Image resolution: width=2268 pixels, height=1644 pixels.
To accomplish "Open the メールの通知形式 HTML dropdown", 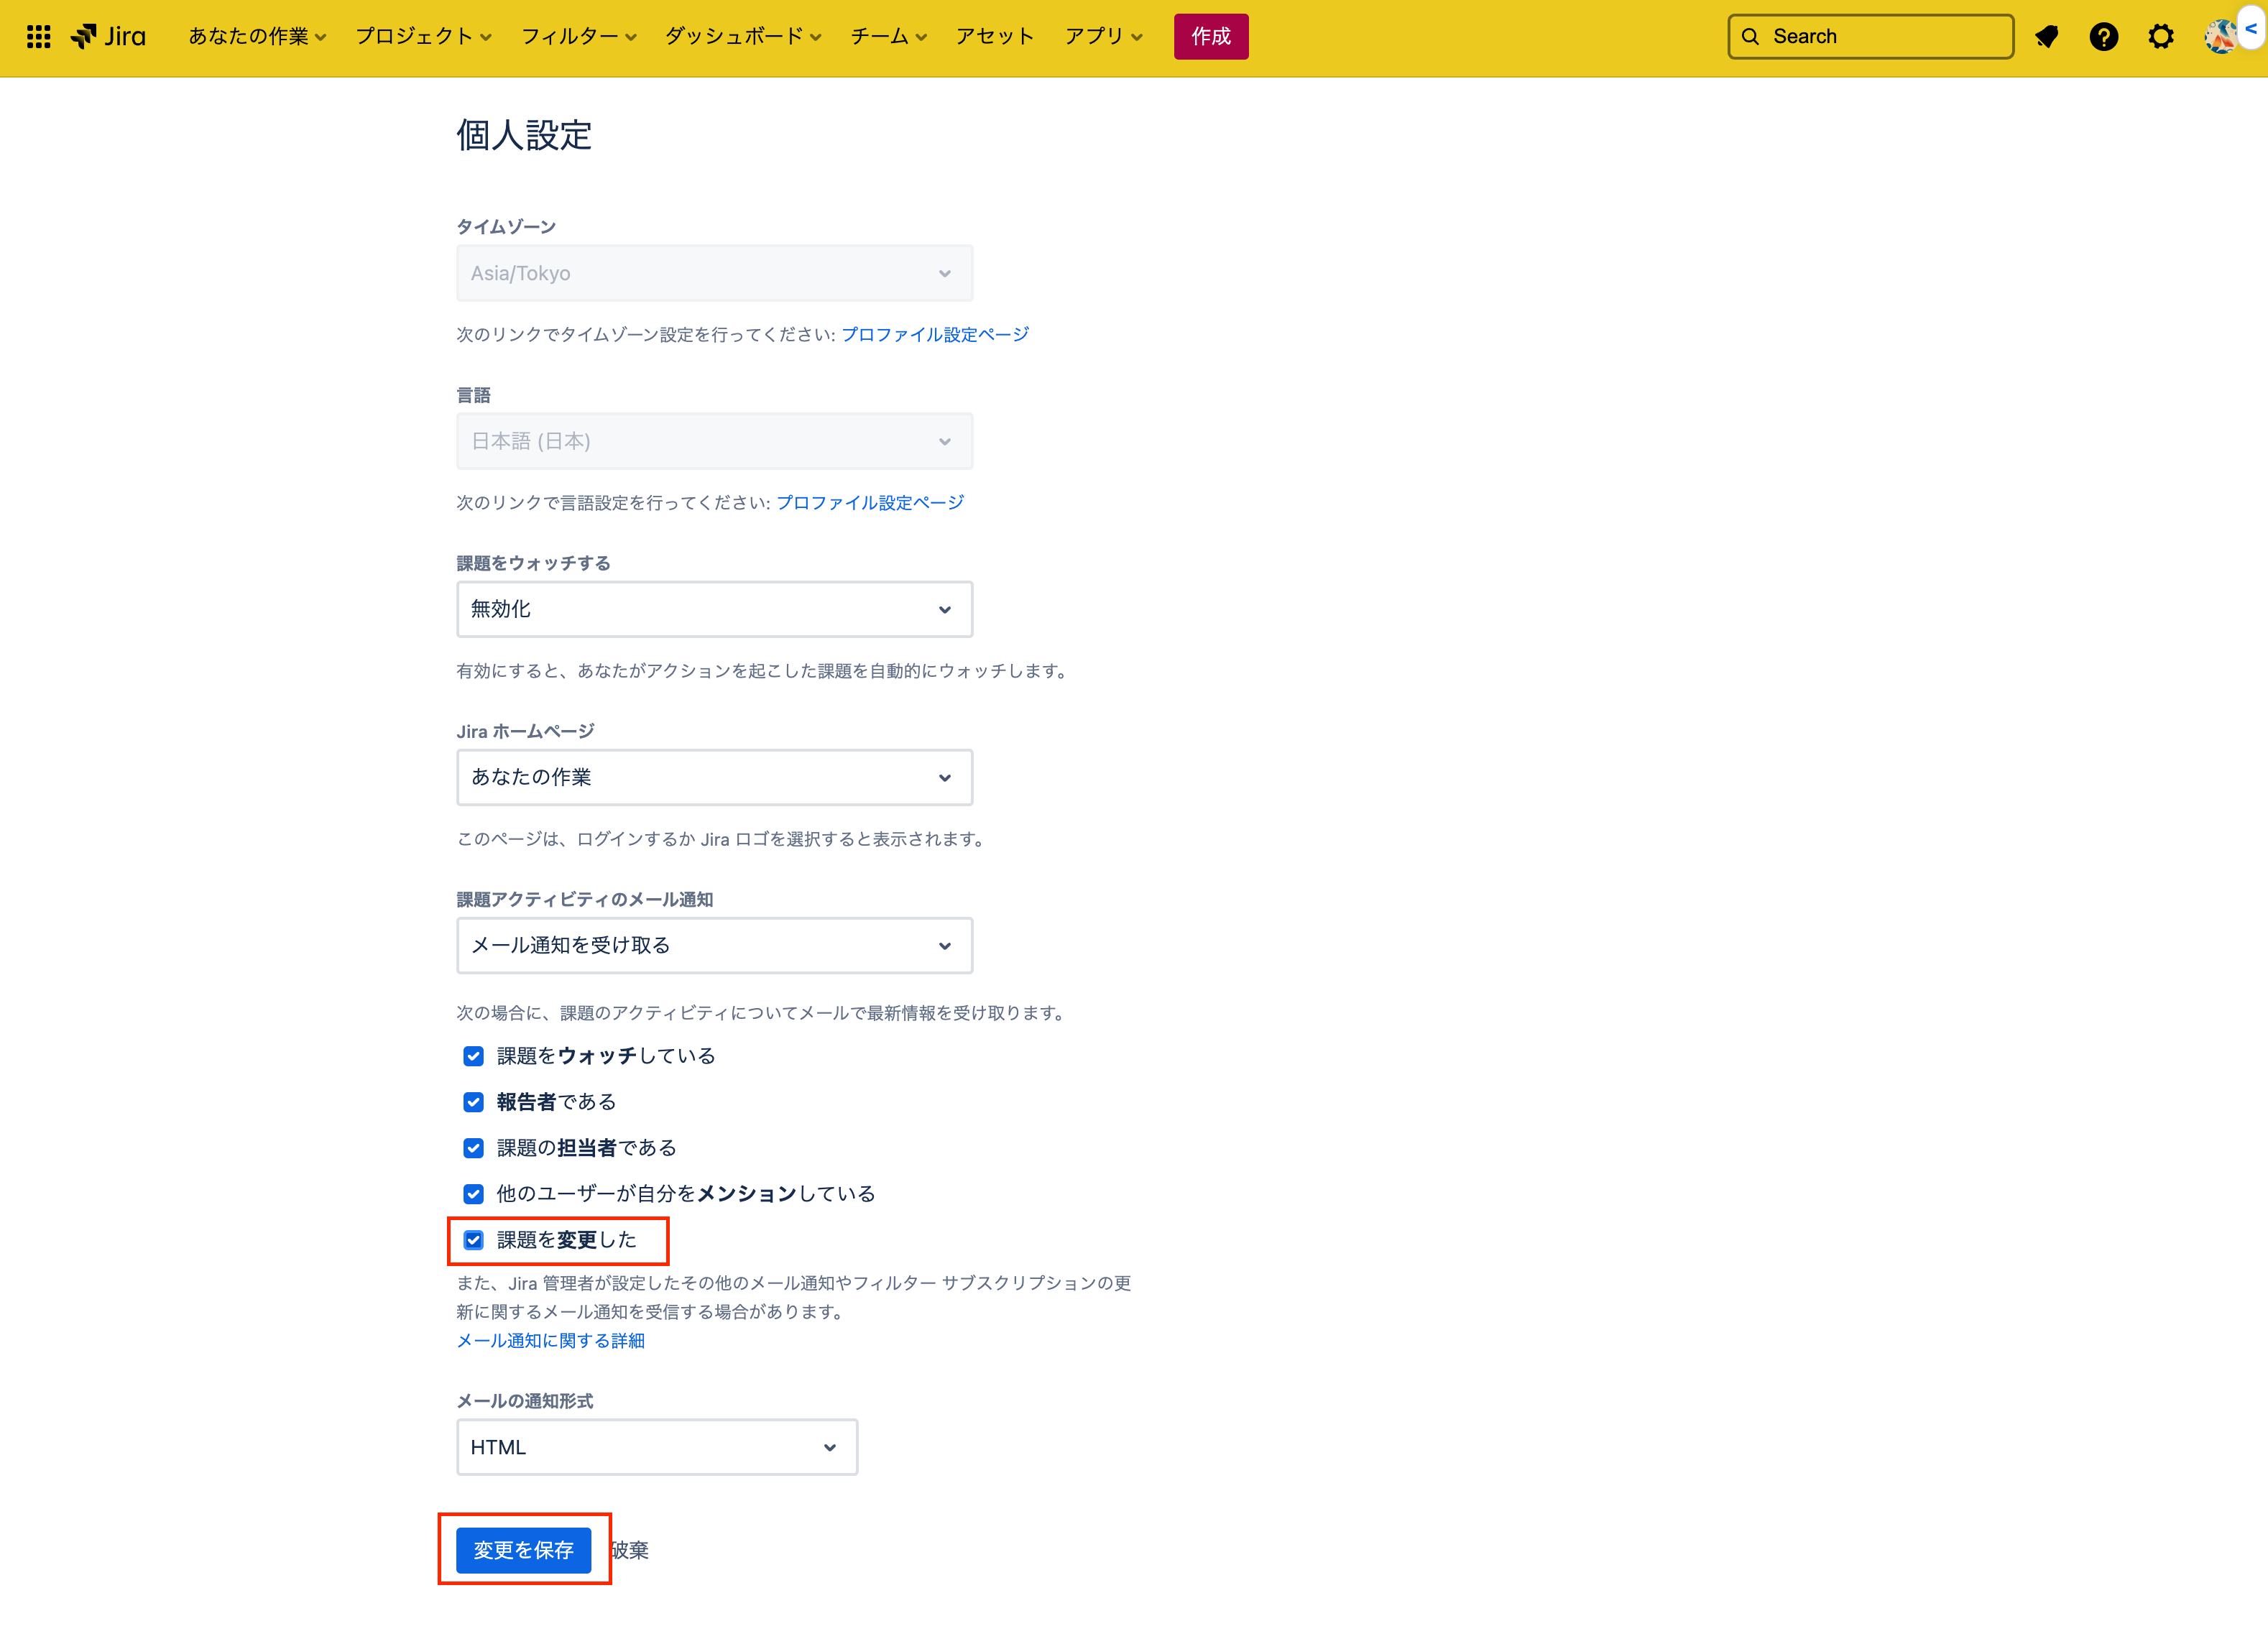I will tap(657, 1447).
